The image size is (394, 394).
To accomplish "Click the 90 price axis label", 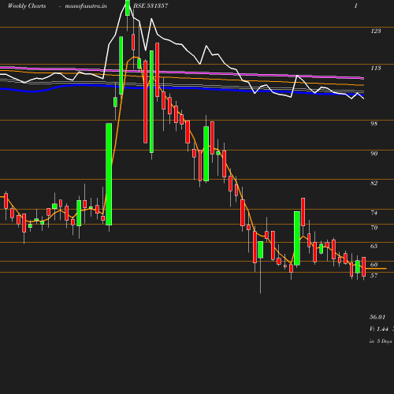I will click(374, 154).
